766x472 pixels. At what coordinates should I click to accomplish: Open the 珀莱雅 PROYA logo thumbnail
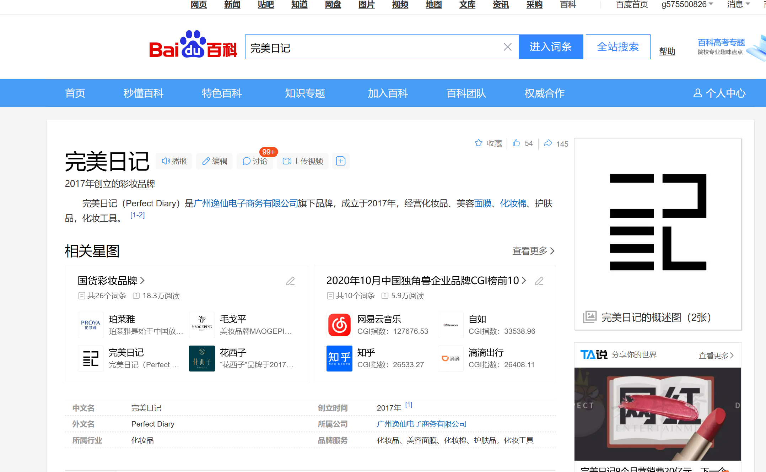pyautogui.click(x=91, y=325)
